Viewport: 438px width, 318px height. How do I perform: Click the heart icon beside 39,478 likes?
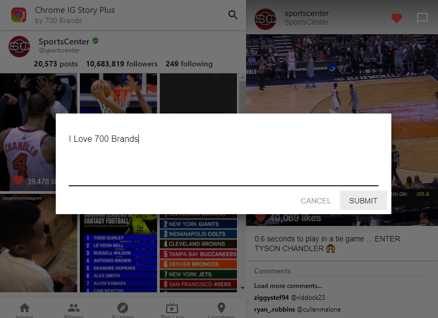click(18, 180)
